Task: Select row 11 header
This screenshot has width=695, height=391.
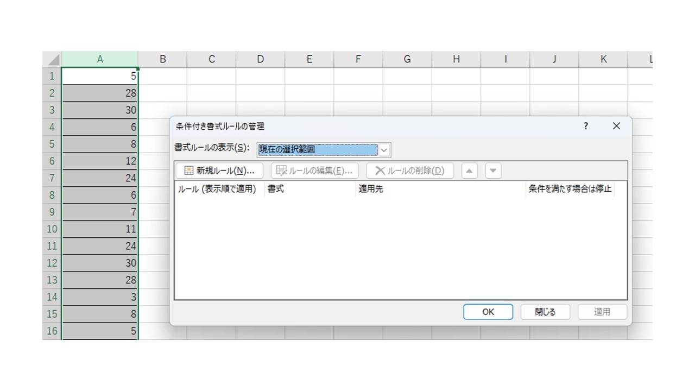Action: [52, 246]
